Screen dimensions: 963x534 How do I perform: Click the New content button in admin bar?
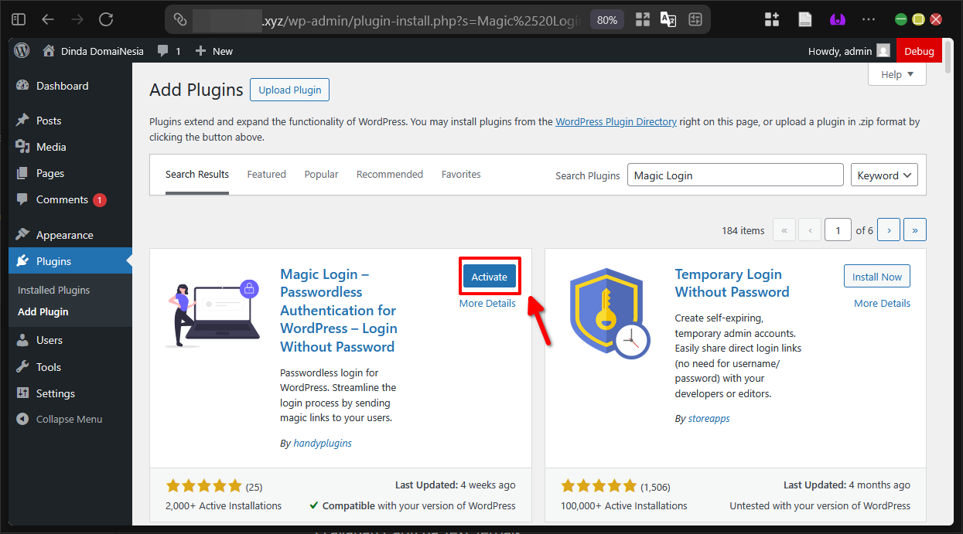[213, 51]
